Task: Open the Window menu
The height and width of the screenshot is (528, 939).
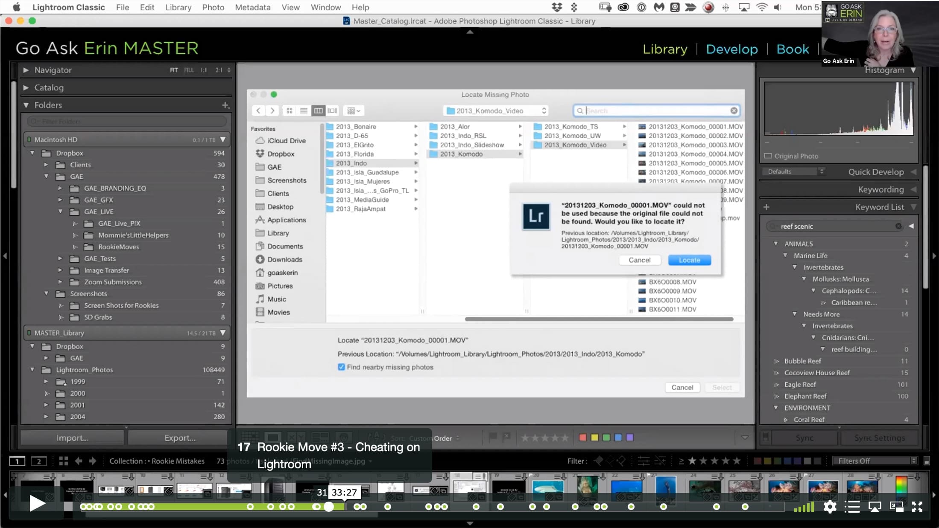Action: coord(326,7)
